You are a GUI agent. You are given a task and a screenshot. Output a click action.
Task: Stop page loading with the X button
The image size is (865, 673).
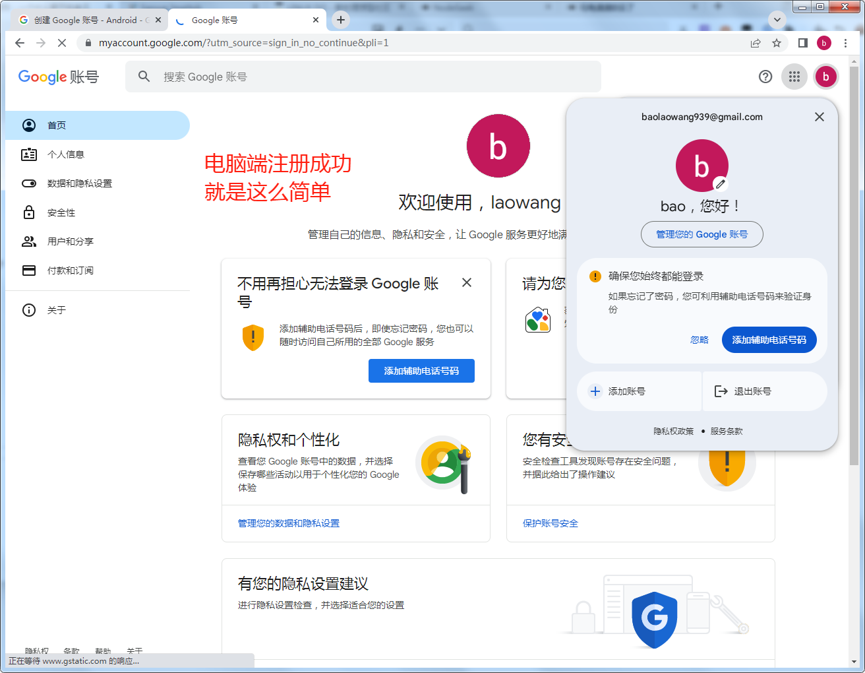(x=62, y=43)
